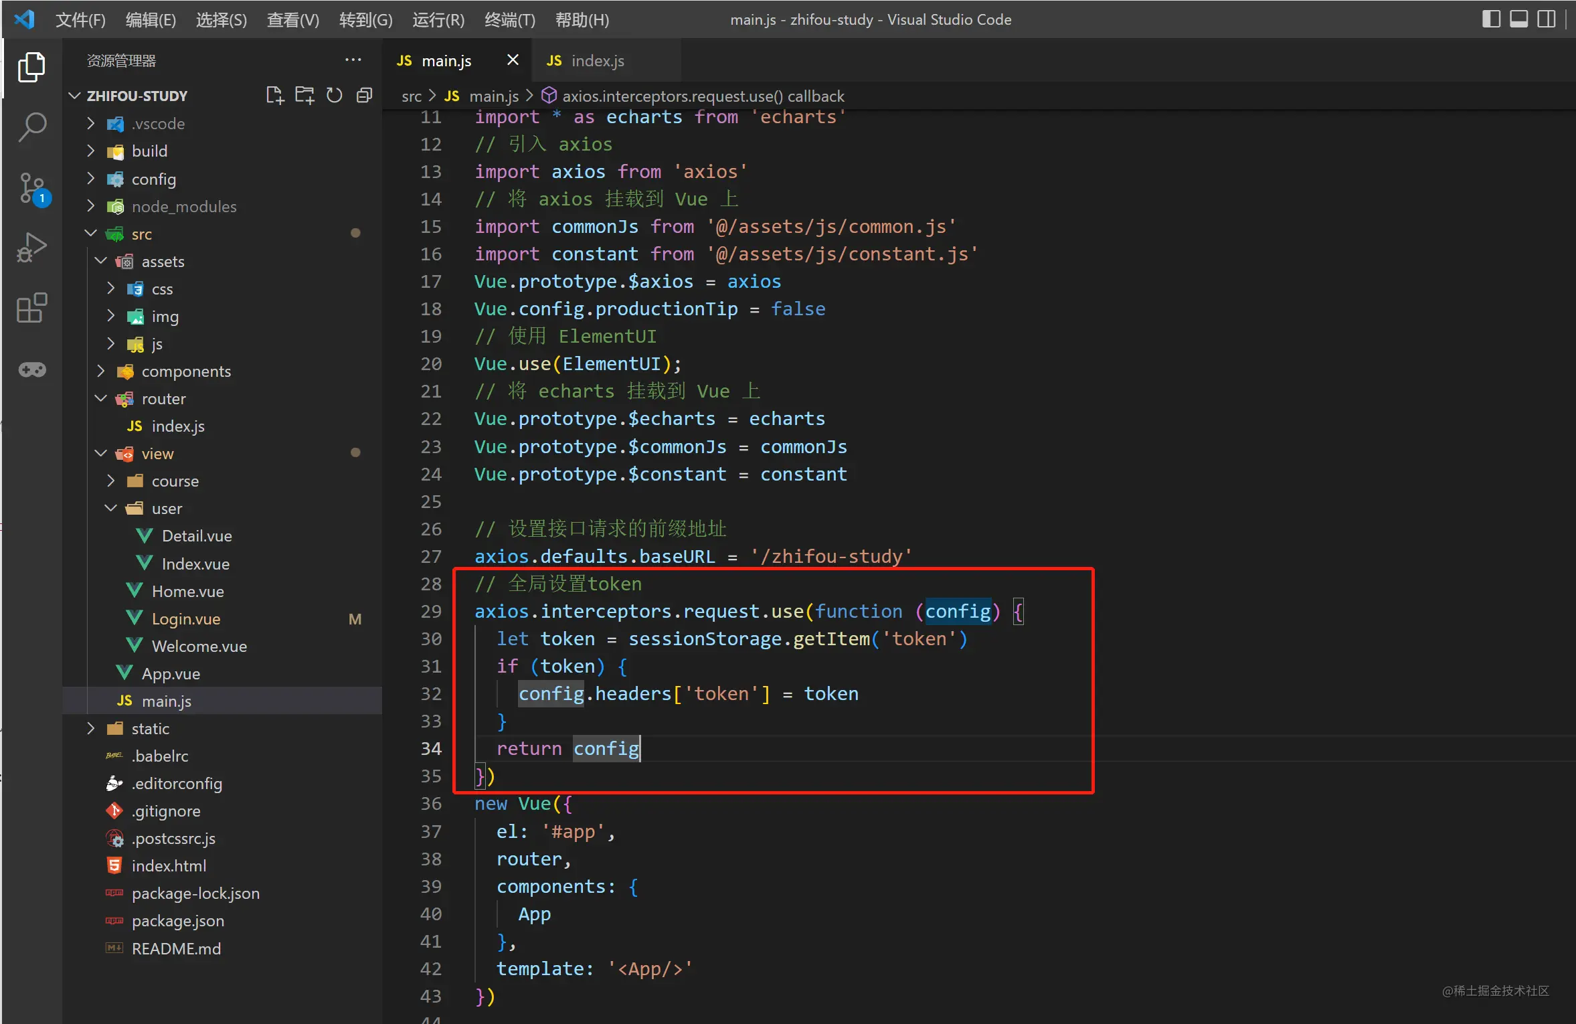
Task: Open Source Control view with badge
Action: click(x=31, y=188)
